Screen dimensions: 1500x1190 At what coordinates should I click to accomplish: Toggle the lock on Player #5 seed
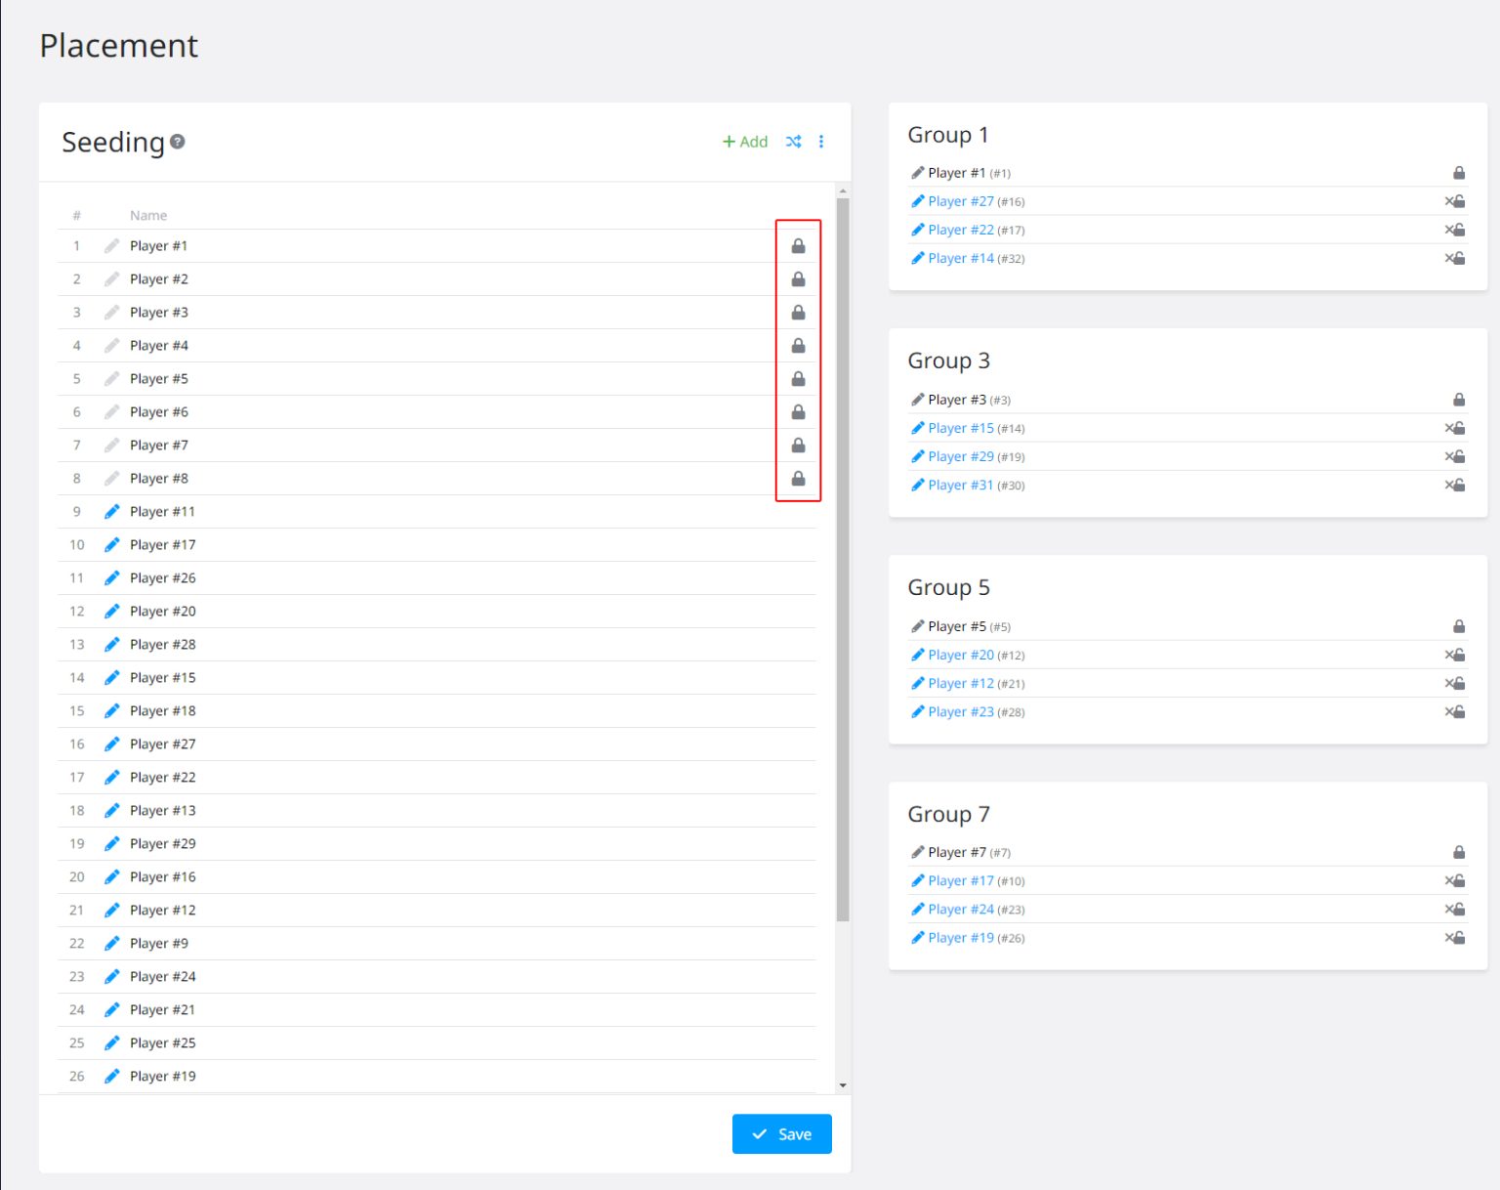(x=798, y=378)
